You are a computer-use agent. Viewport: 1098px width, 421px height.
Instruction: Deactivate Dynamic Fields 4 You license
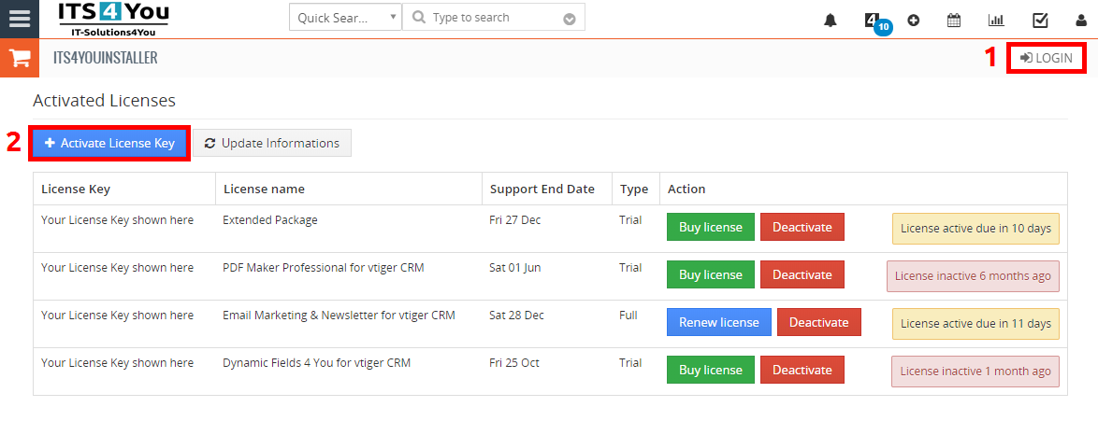tap(802, 370)
